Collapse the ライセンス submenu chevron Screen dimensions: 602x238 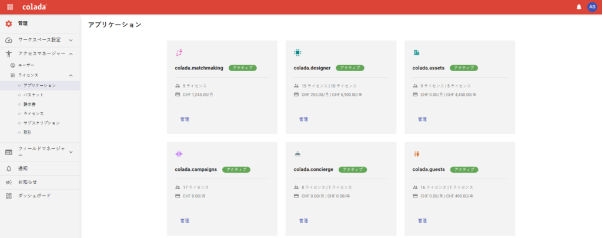71,75
